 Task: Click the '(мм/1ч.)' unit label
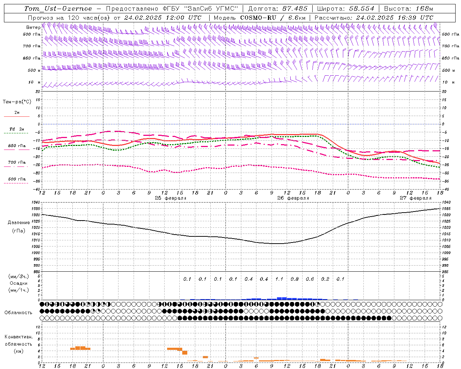click(19, 290)
